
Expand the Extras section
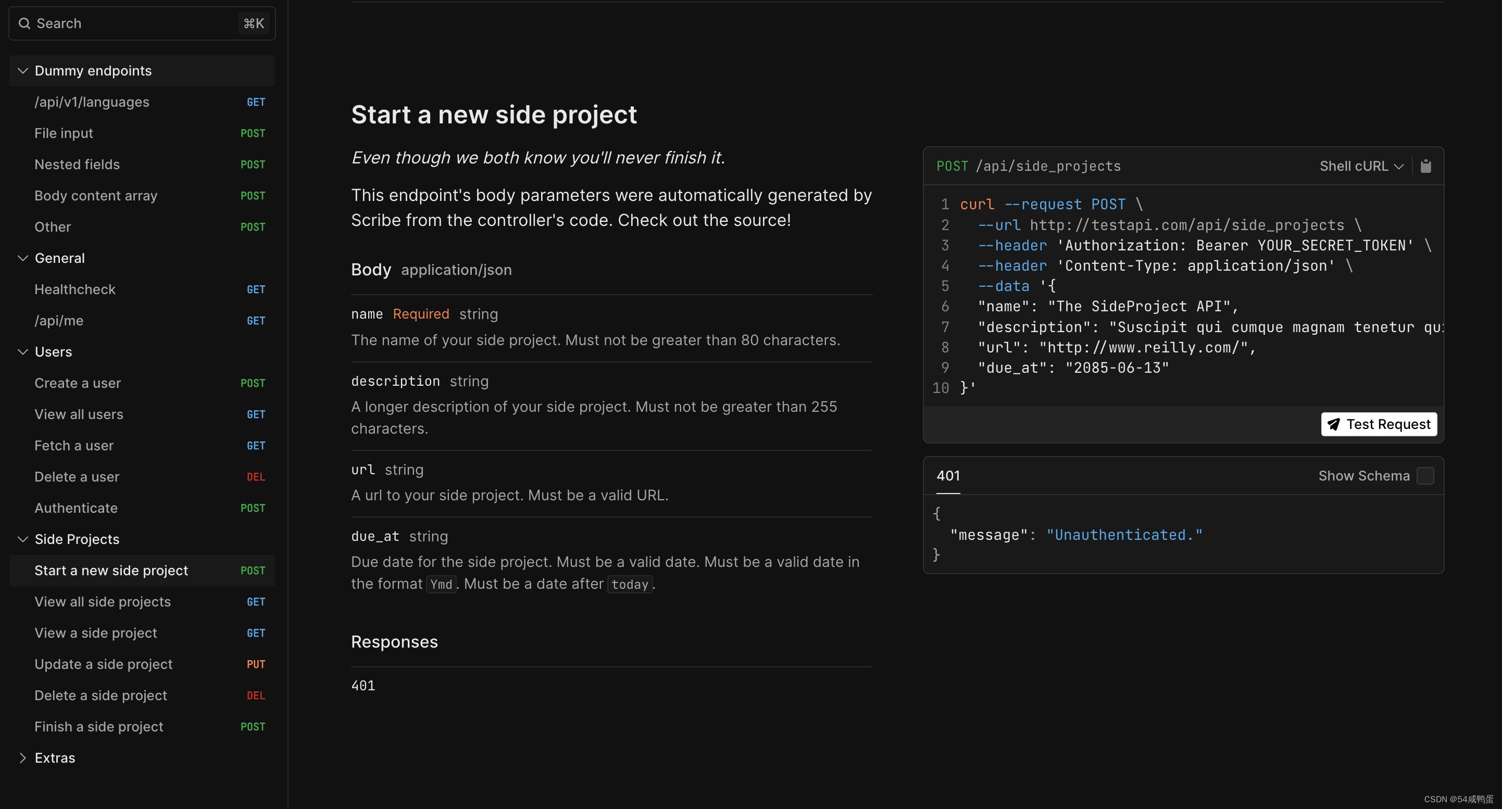coord(23,757)
